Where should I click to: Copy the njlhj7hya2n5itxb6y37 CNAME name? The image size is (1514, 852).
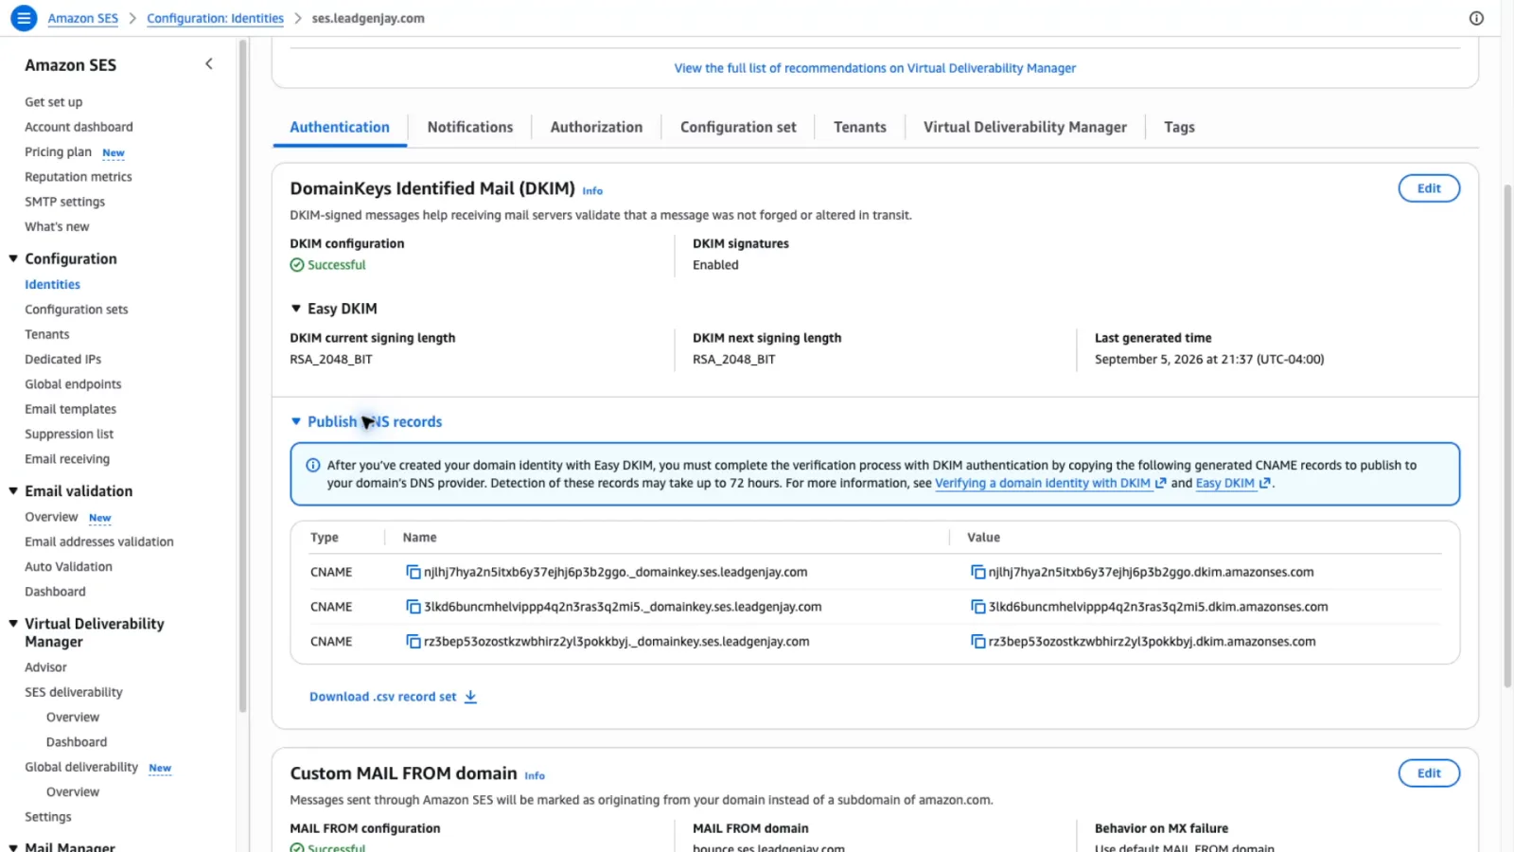click(414, 572)
